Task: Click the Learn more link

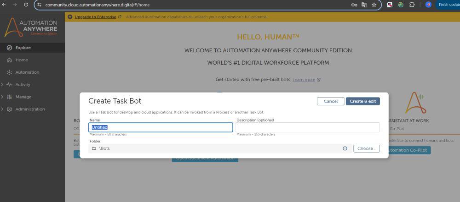Action: pos(304,80)
